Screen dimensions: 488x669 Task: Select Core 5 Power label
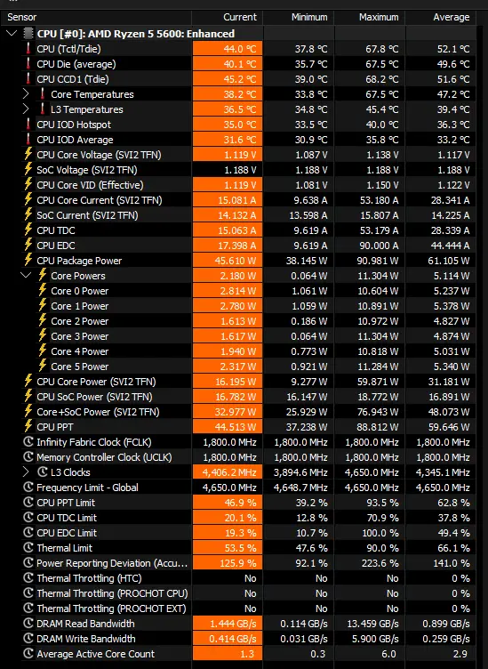pos(80,367)
